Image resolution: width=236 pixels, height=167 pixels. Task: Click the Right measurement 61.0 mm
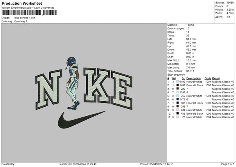pos(191,43)
